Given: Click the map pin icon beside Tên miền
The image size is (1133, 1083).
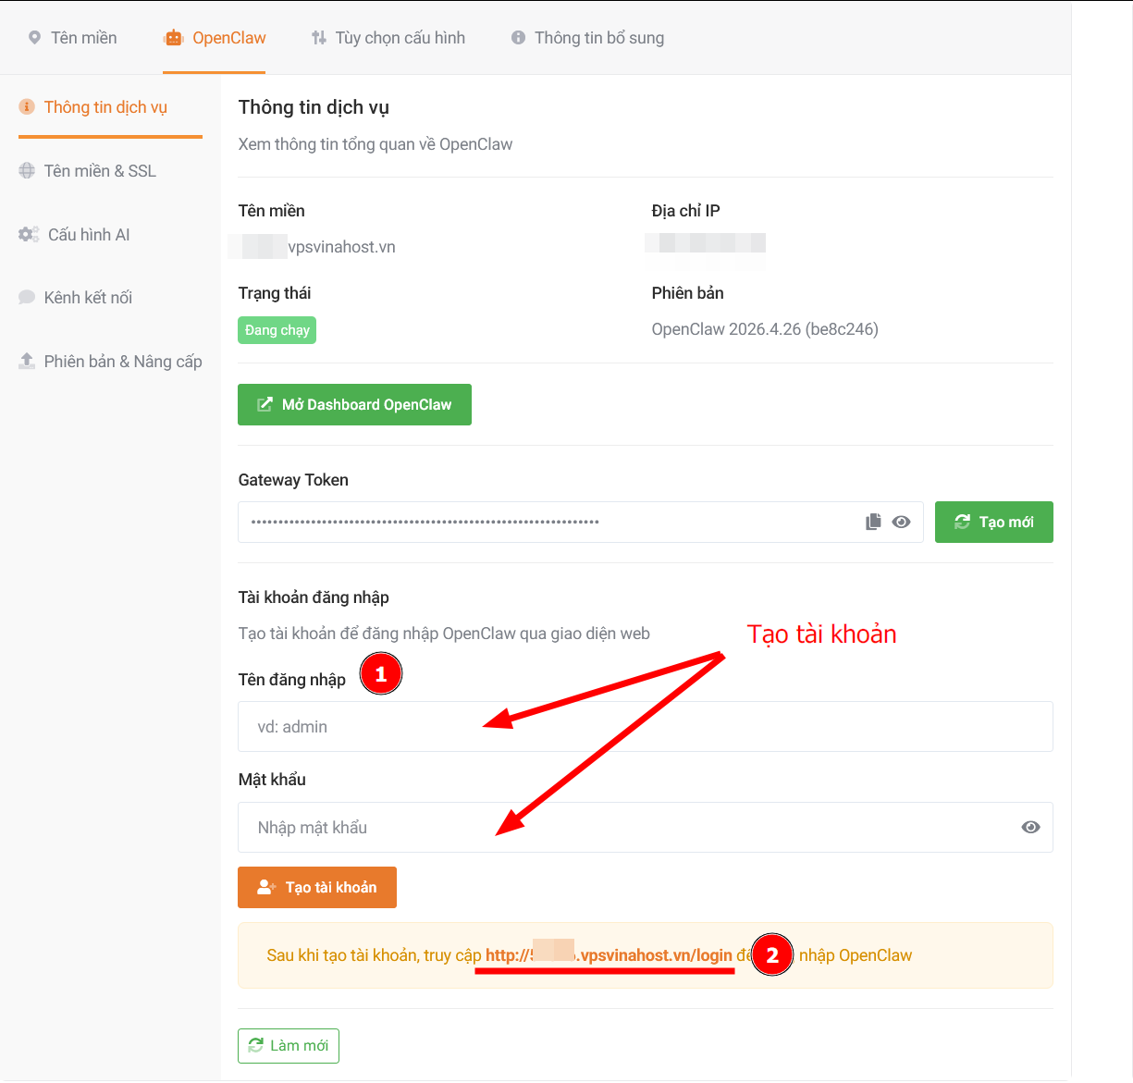Looking at the screenshot, I should click(34, 38).
